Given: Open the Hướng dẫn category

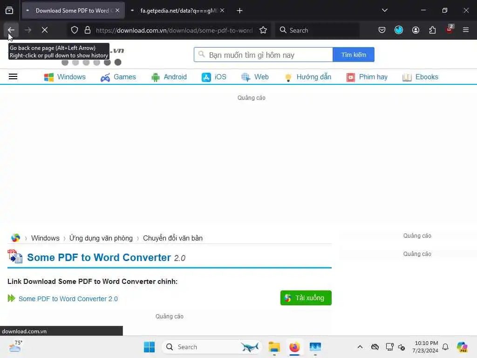Looking at the screenshot, I should [307, 77].
